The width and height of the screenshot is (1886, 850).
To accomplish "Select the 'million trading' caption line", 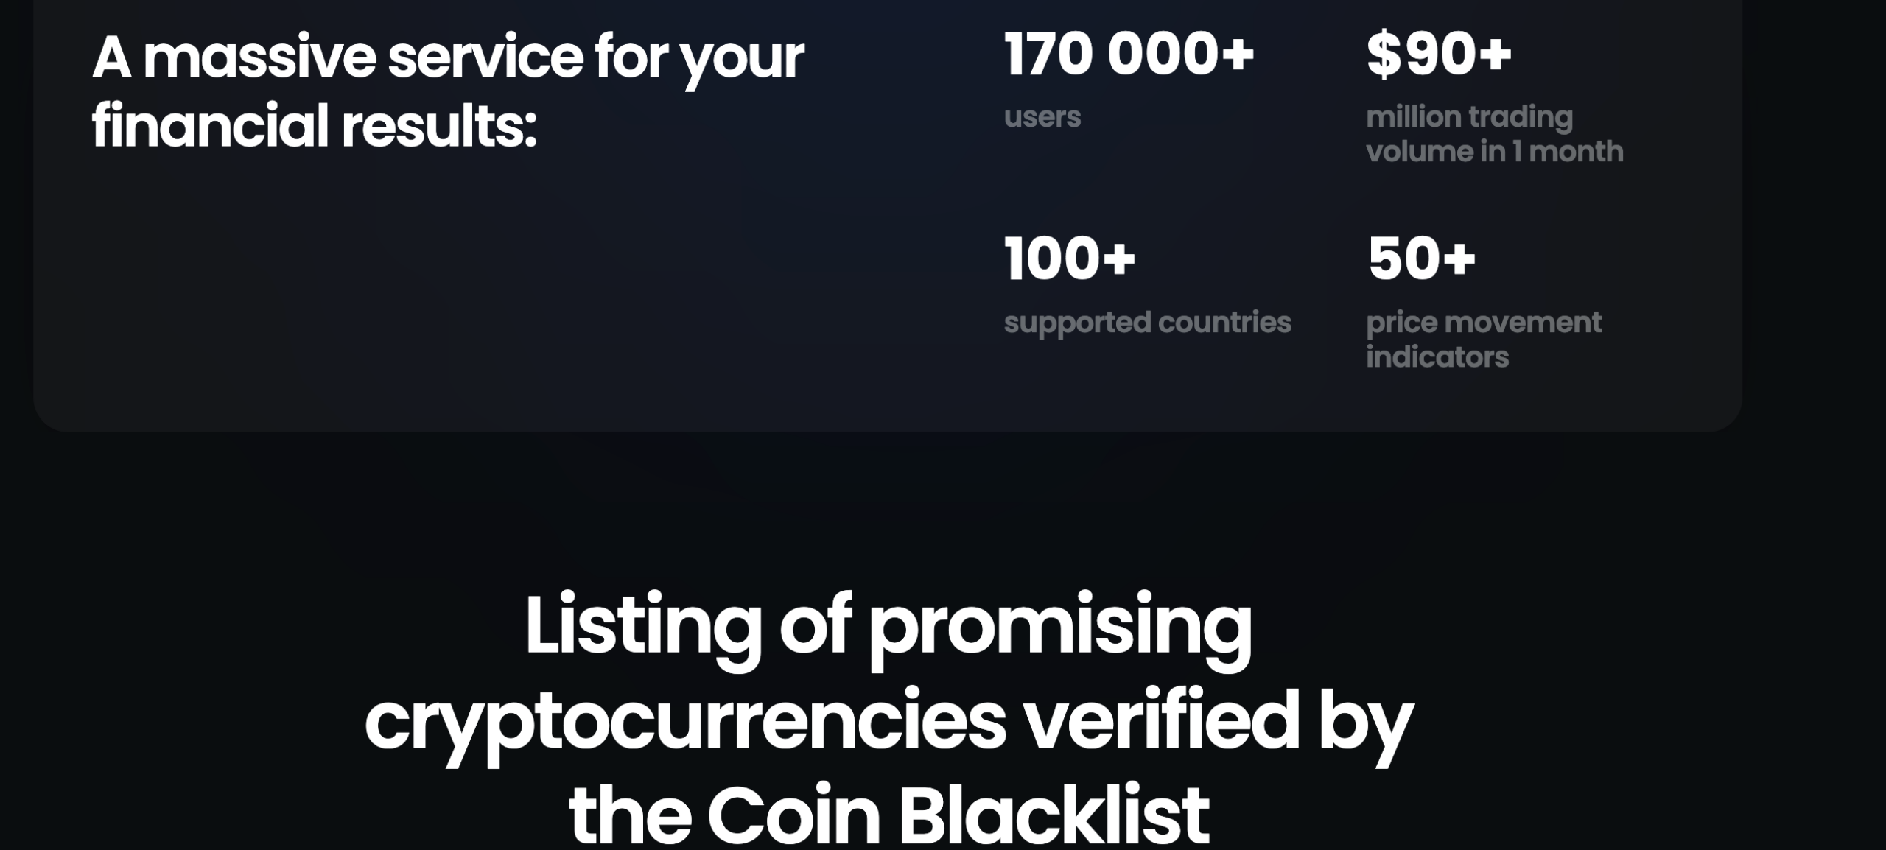I will coord(1469,118).
